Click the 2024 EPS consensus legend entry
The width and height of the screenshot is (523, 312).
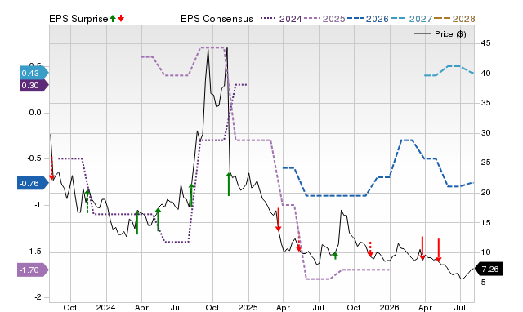[x=281, y=19]
